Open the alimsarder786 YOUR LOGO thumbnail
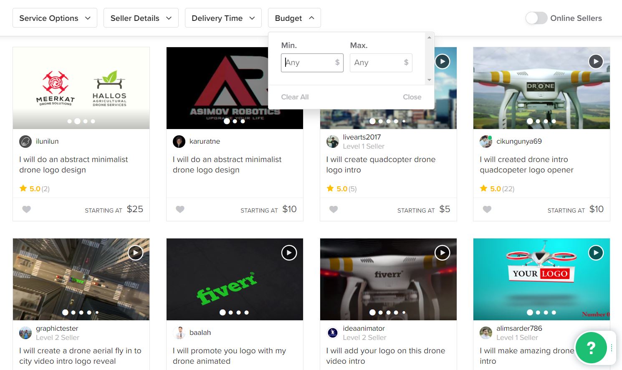The height and width of the screenshot is (370, 622). 541,279
